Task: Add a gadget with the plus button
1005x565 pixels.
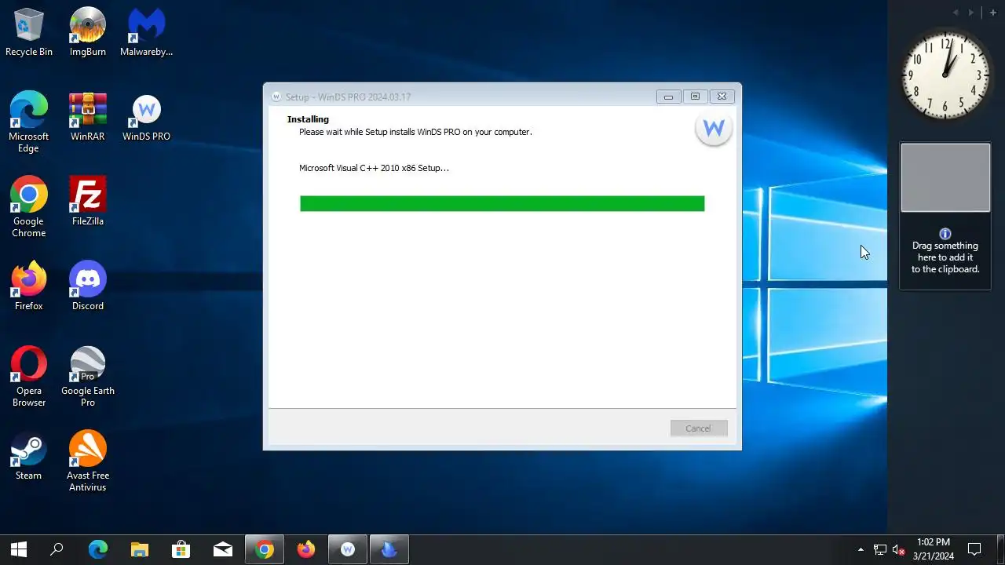Action: (x=993, y=13)
